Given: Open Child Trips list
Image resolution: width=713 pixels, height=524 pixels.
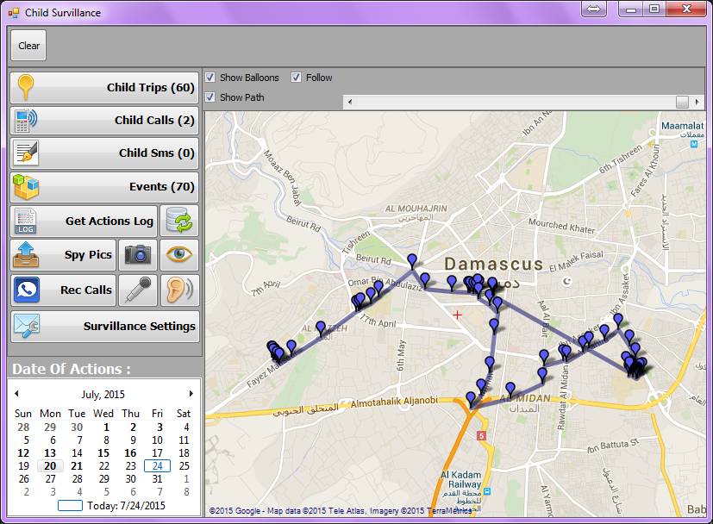Looking at the screenshot, I should [104, 88].
